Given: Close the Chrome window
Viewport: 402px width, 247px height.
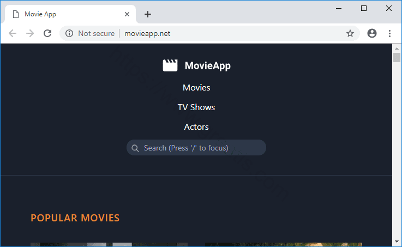Looking at the screenshot, I should [x=389, y=8].
